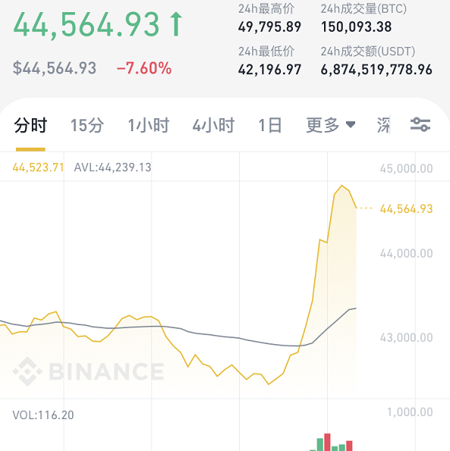Tap the 24h最高价 value 49,795.89
Viewport: 450px width, 451px height.
pos(269,27)
